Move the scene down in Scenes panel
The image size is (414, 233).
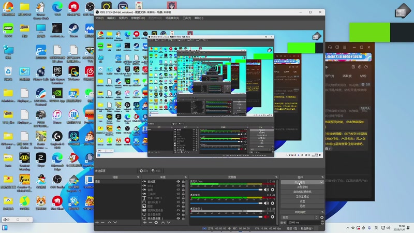point(115,223)
